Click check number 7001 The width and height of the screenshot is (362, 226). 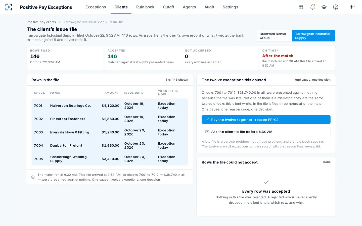coord(38,105)
